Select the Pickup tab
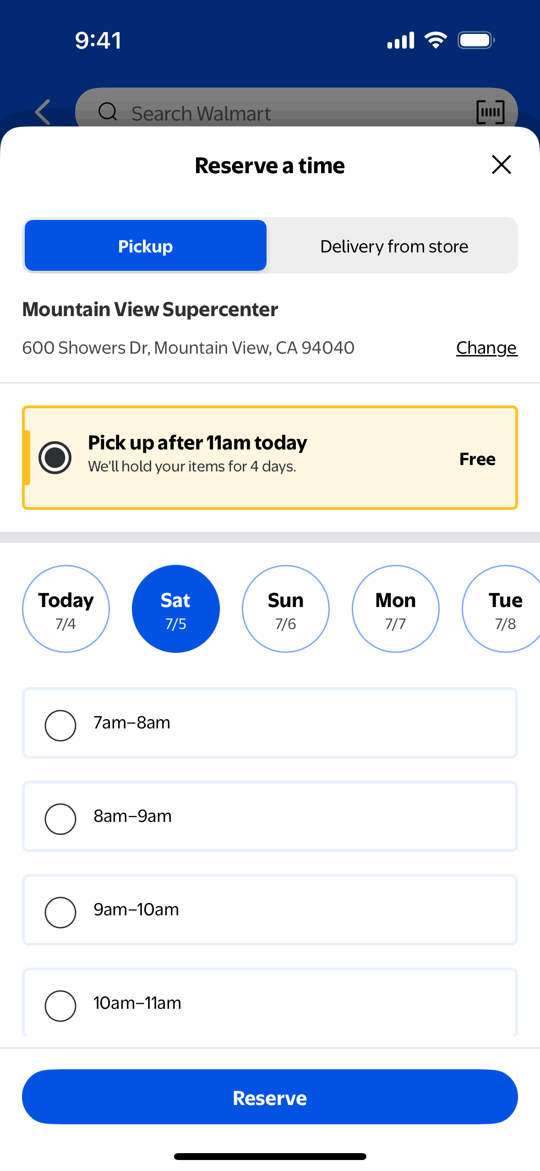Screen dimensions: 540x1171 coord(146,246)
